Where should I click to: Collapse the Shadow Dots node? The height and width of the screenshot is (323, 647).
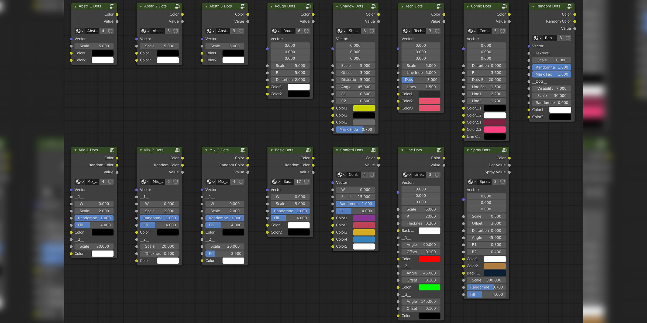point(337,6)
